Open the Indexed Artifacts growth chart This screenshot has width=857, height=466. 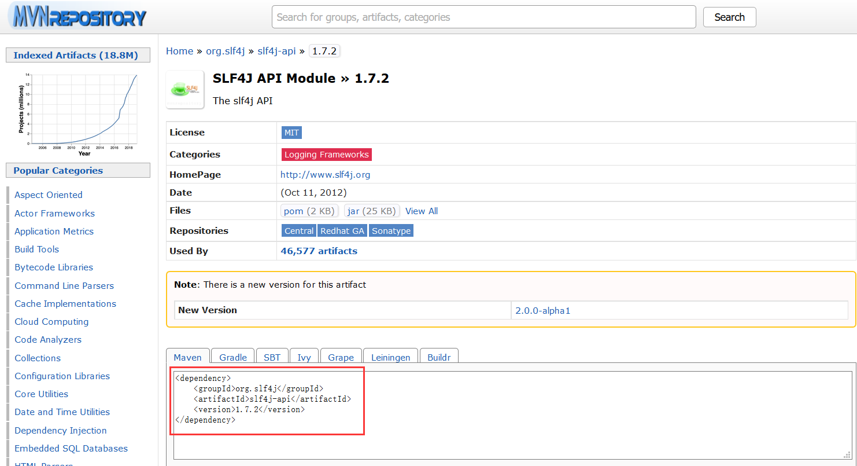(78, 114)
